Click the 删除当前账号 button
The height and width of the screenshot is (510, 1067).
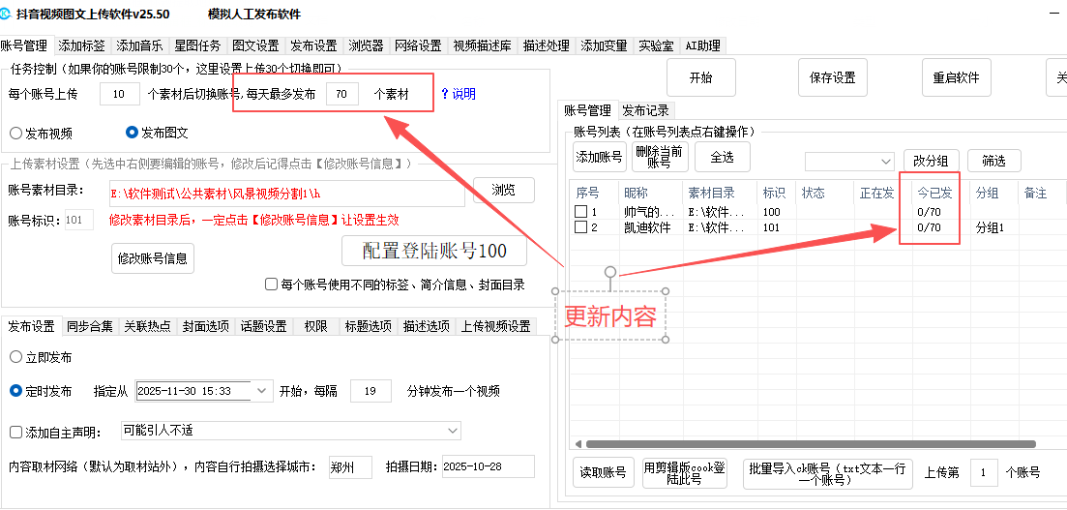(660, 158)
